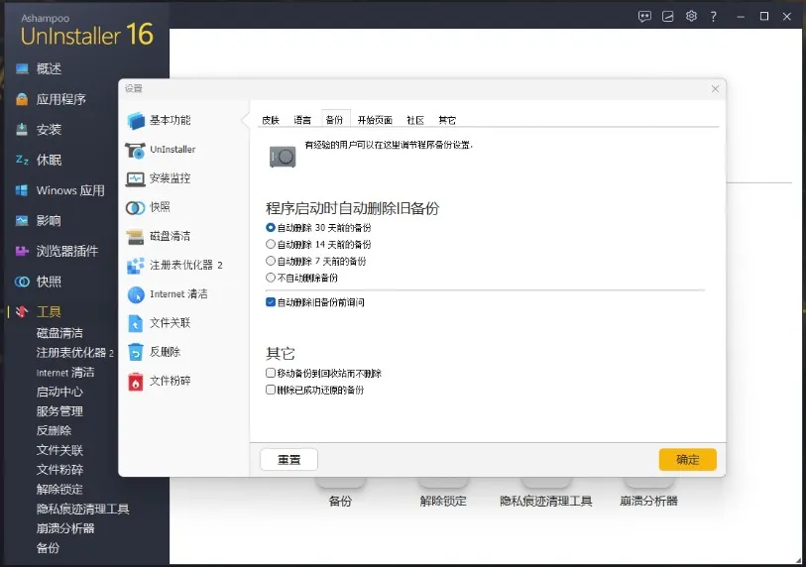
Task: Switch to the 社区 tab
Action: pos(415,120)
